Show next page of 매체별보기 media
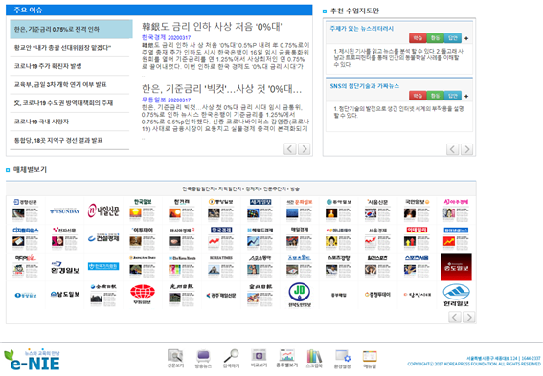The width and height of the screenshot is (543, 376). click(x=469, y=317)
